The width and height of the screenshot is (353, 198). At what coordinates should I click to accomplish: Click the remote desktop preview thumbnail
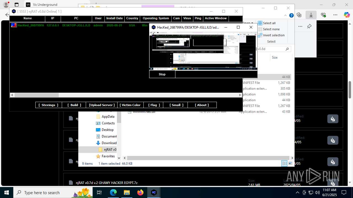[x=203, y=51]
